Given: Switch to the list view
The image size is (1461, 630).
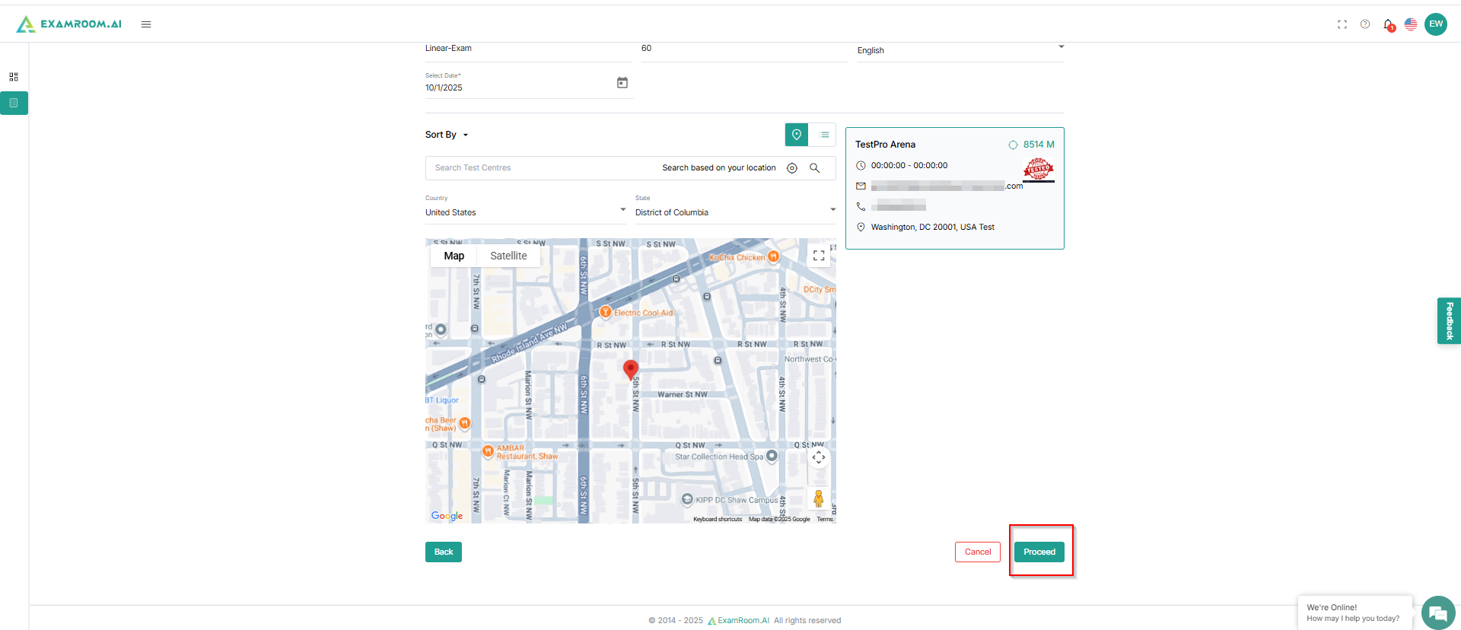Looking at the screenshot, I should 824,135.
